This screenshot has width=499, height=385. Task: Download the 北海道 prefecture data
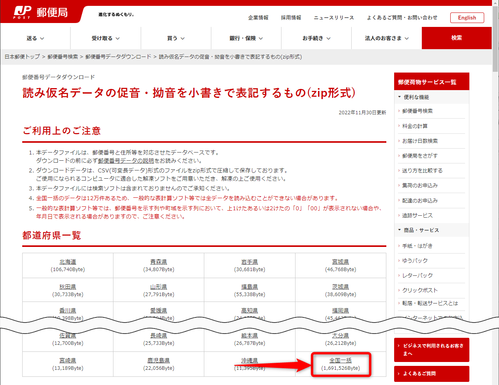click(x=67, y=261)
